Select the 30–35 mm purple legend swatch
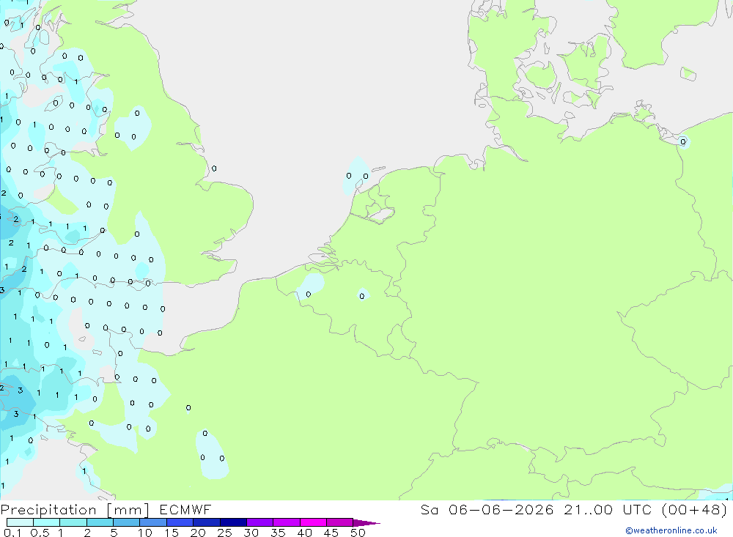 pos(260,522)
